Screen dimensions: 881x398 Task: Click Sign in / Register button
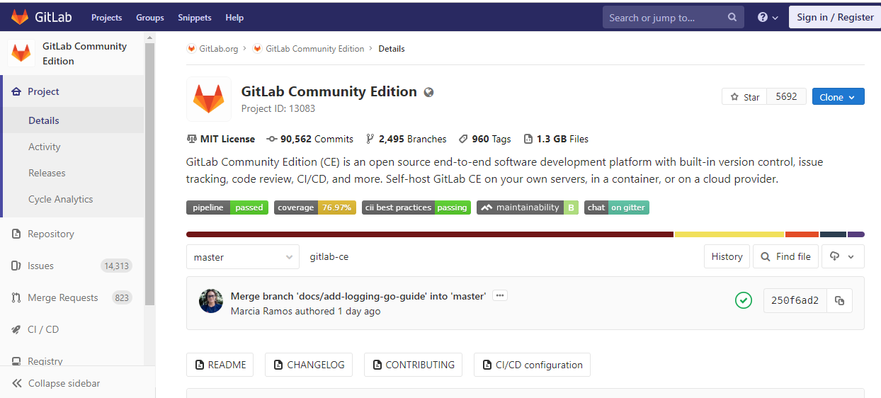(x=835, y=17)
